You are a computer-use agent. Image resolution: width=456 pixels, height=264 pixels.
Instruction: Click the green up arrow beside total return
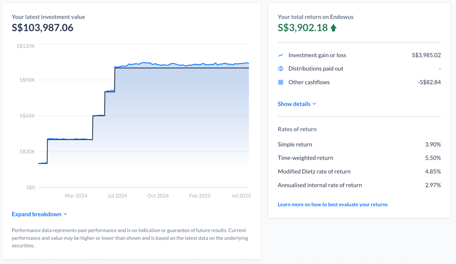(x=333, y=28)
